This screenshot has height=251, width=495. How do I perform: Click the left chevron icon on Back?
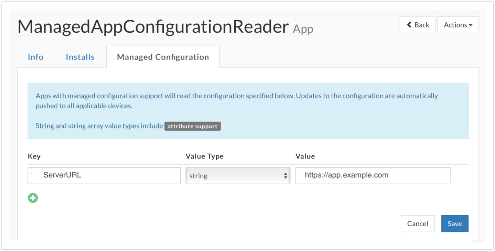pyautogui.click(x=409, y=25)
